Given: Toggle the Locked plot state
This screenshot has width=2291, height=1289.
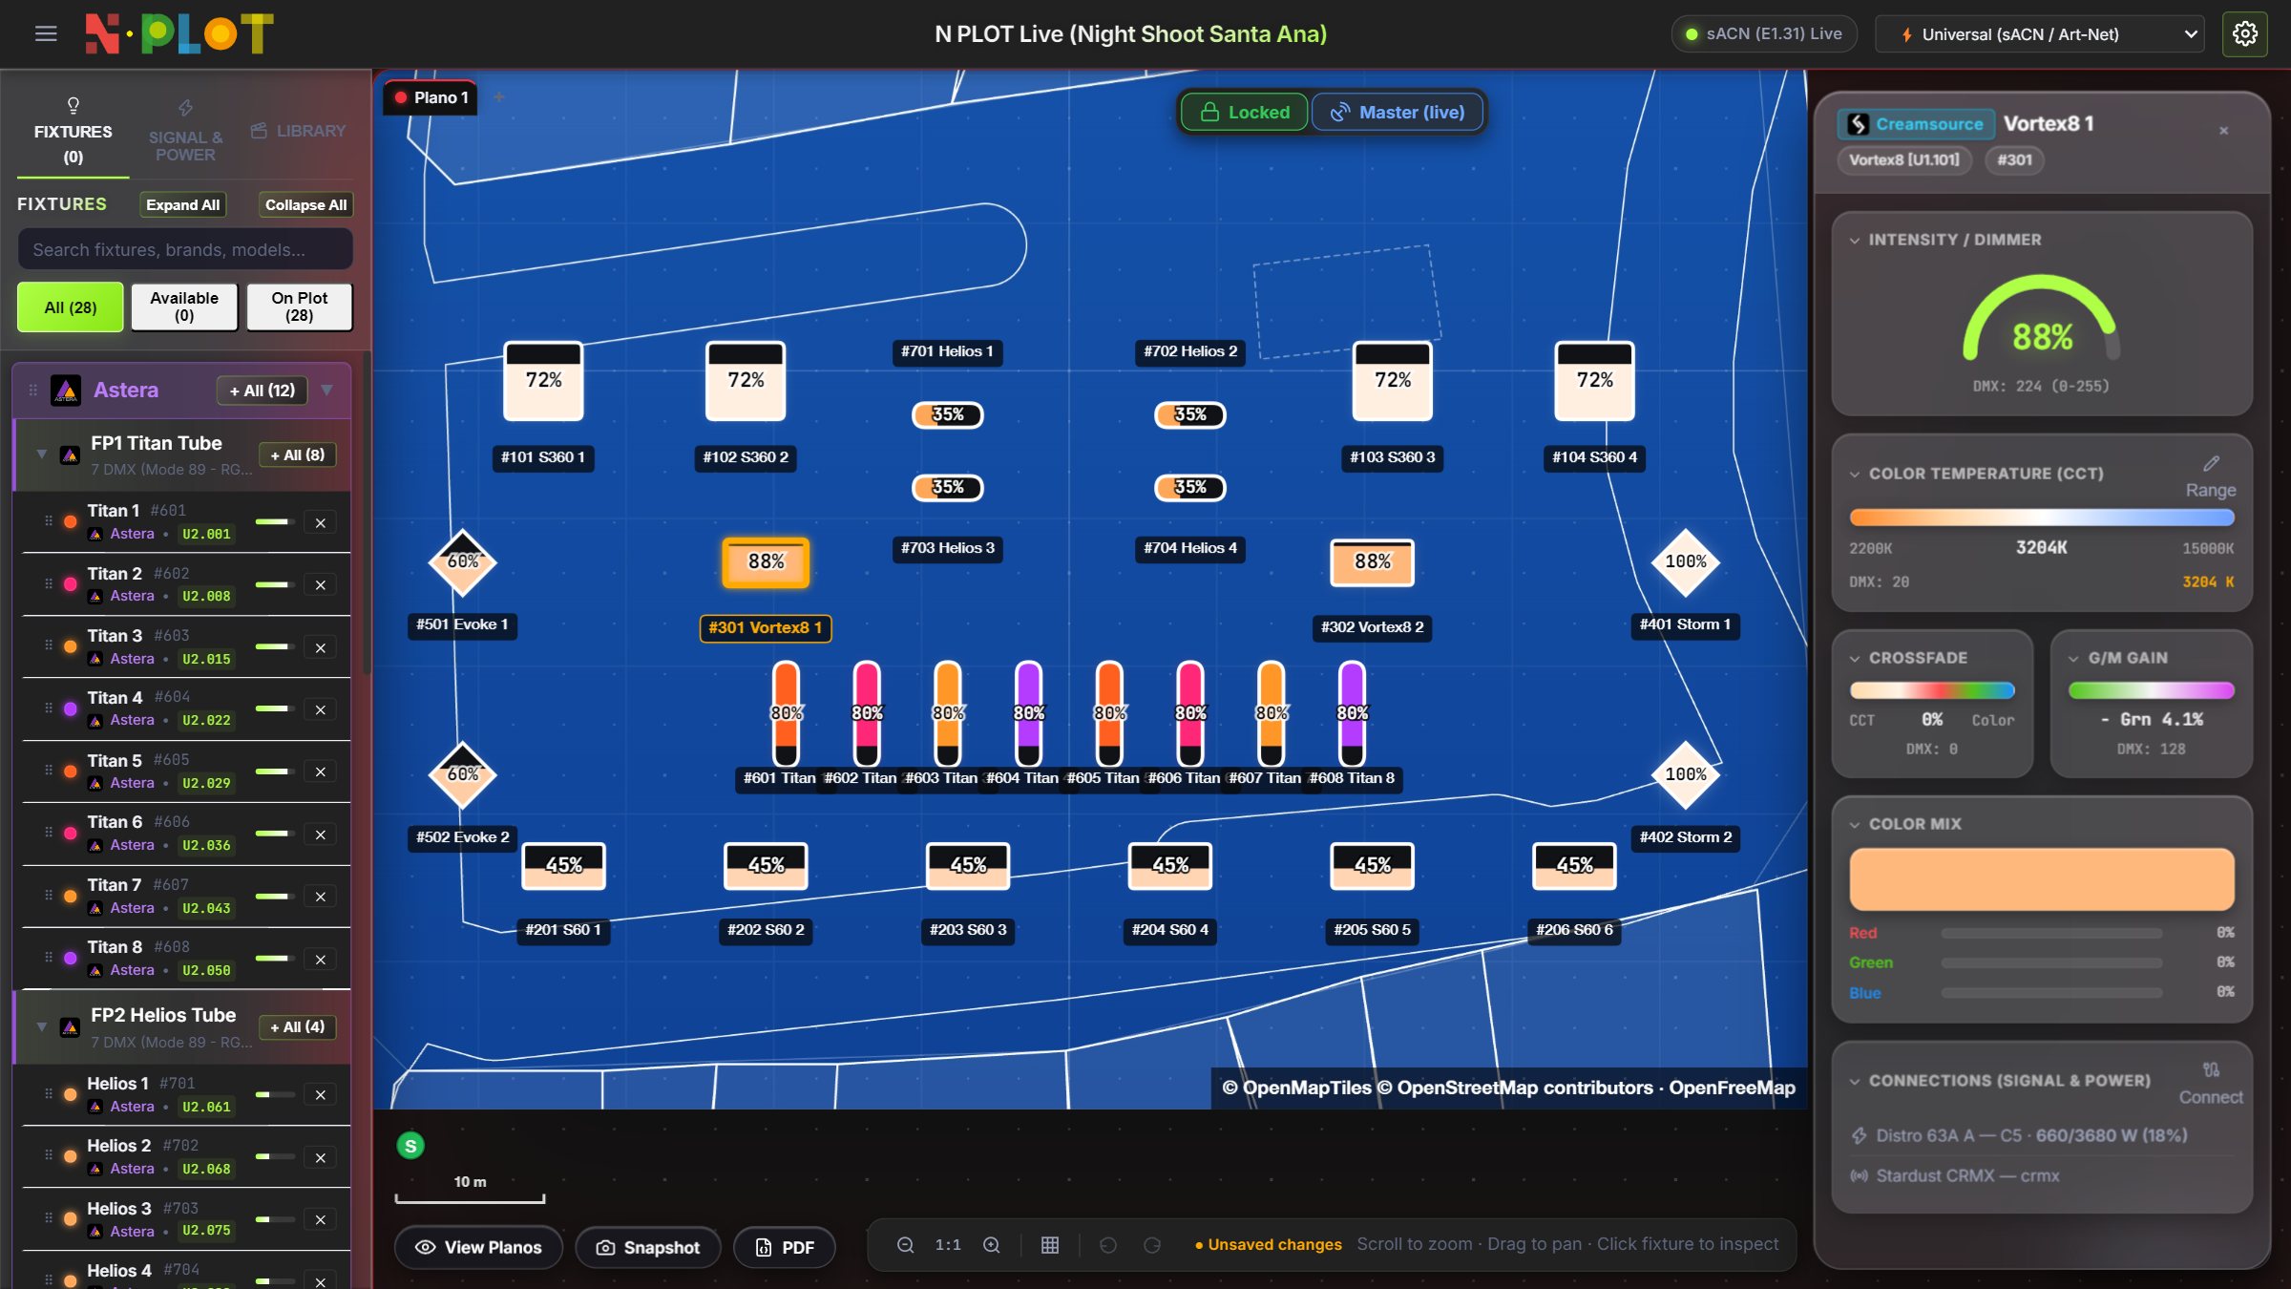Looking at the screenshot, I should (1244, 113).
